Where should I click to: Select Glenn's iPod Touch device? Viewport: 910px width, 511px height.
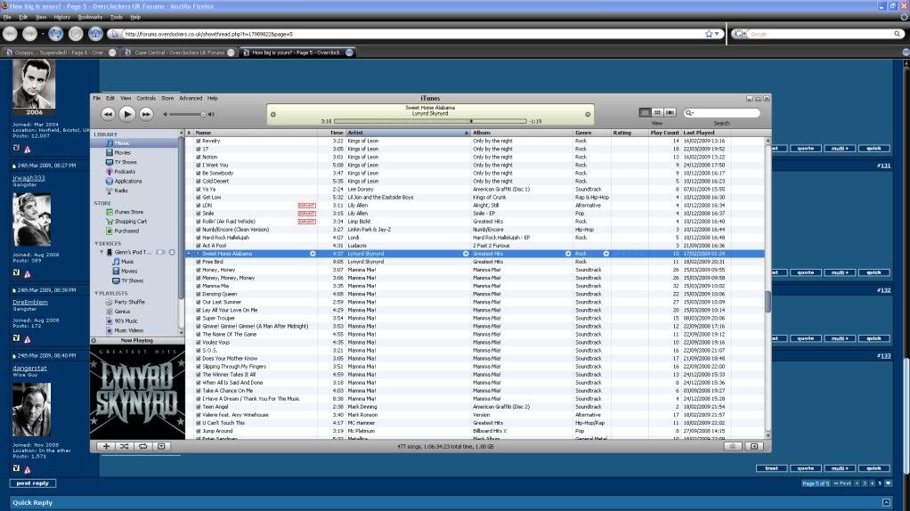[x=133, y=252]
